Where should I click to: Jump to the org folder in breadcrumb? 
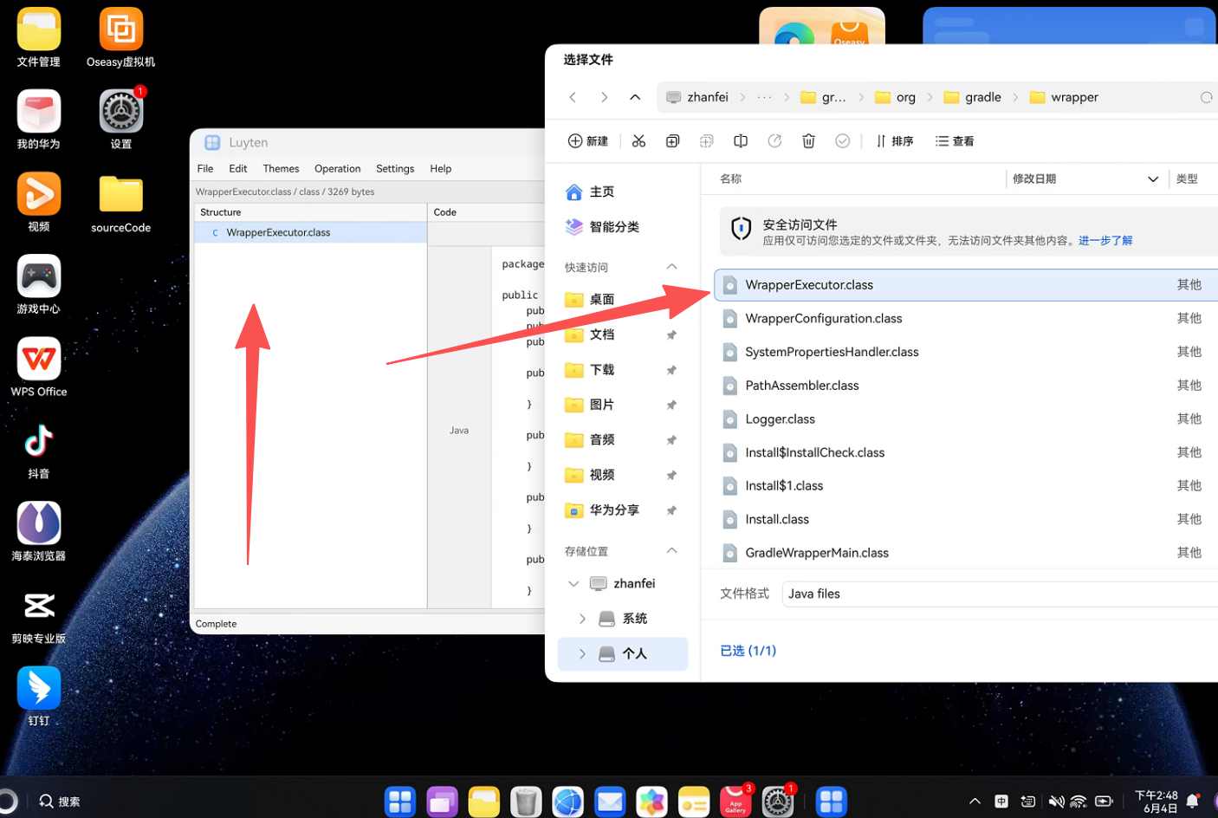click(897, 97)
